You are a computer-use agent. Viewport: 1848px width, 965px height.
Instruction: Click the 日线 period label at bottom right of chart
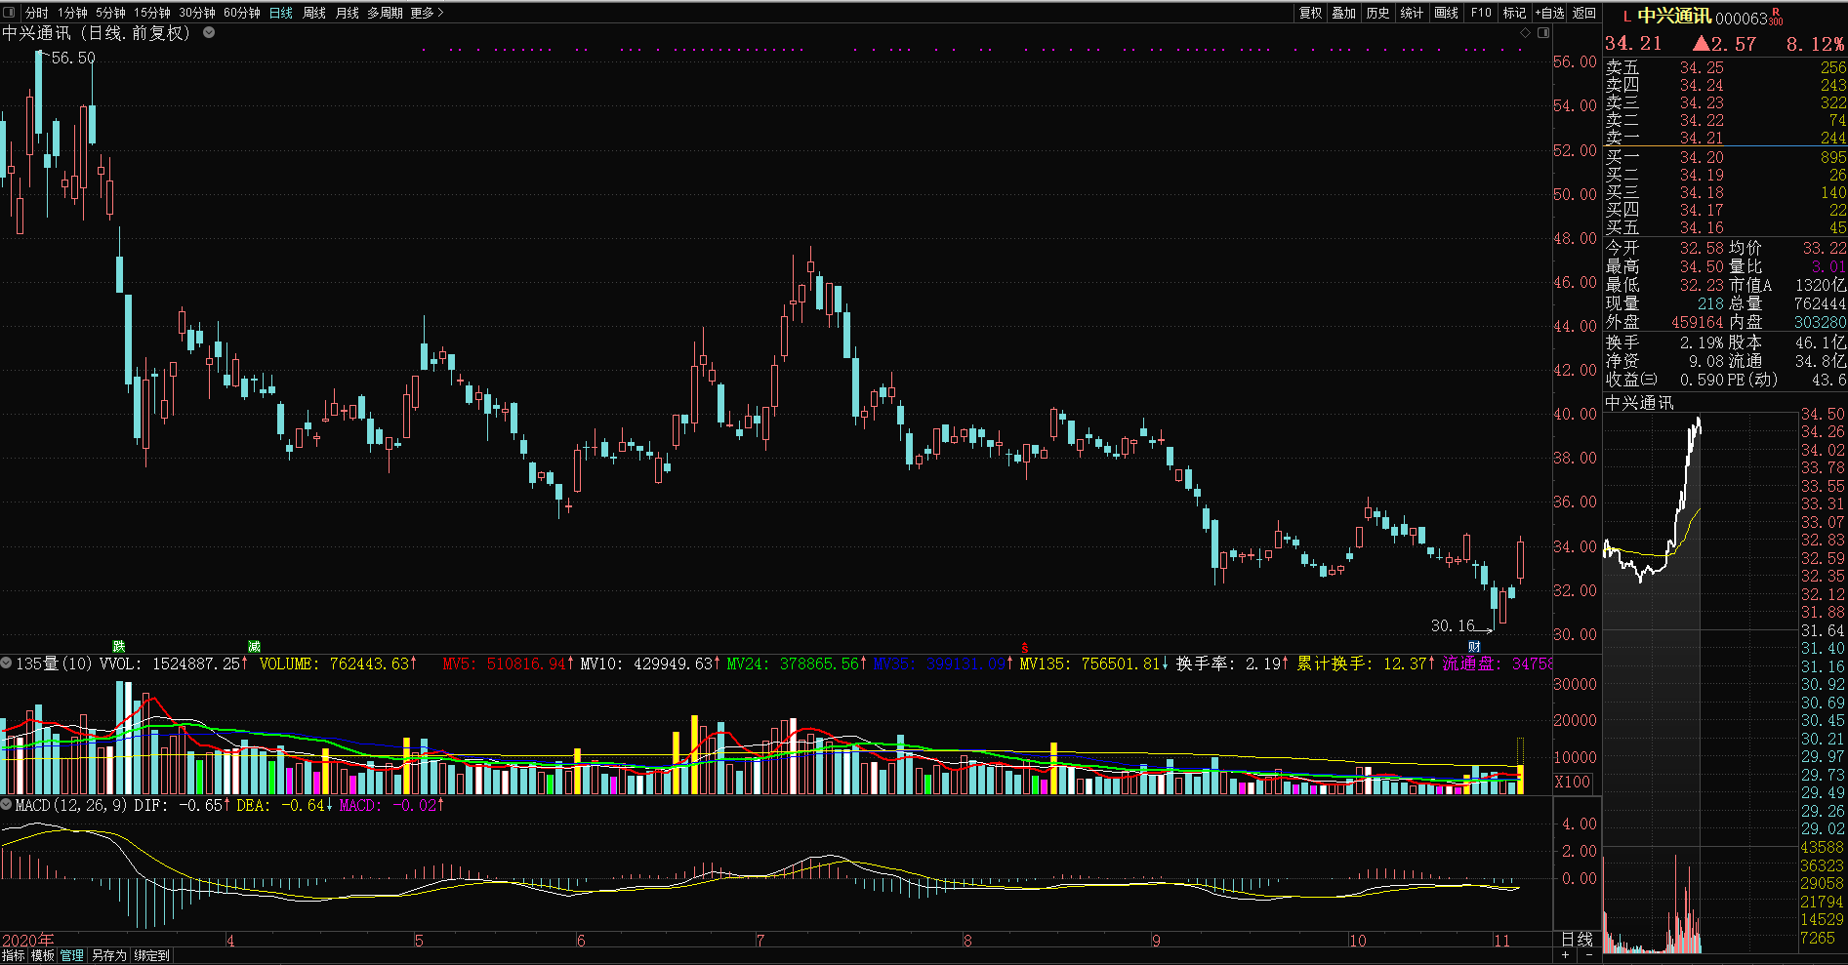[1577, 939]
